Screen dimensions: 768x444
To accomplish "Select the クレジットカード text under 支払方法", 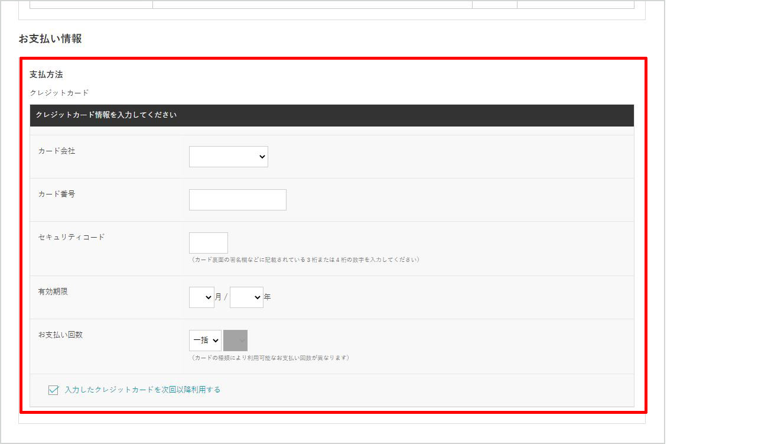I will (x=59, y=93).
